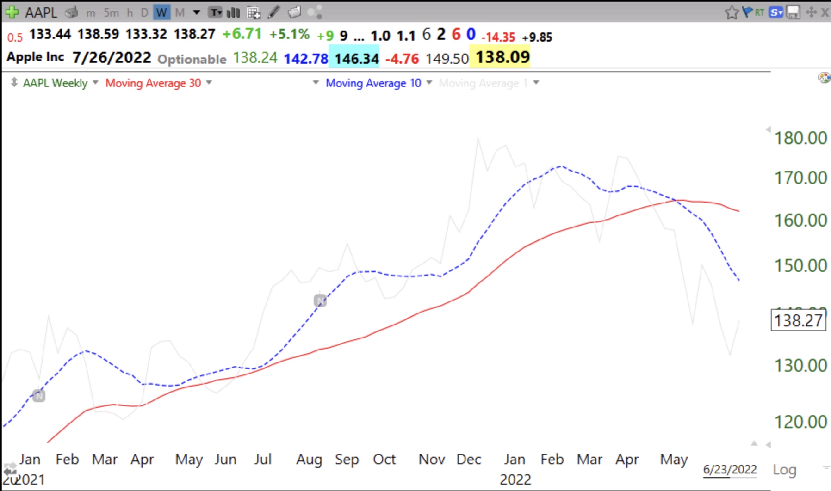The width and height of the screenshot is (831, 491).
Task: Click the 138.27 current price box
Action: [798, 320]
